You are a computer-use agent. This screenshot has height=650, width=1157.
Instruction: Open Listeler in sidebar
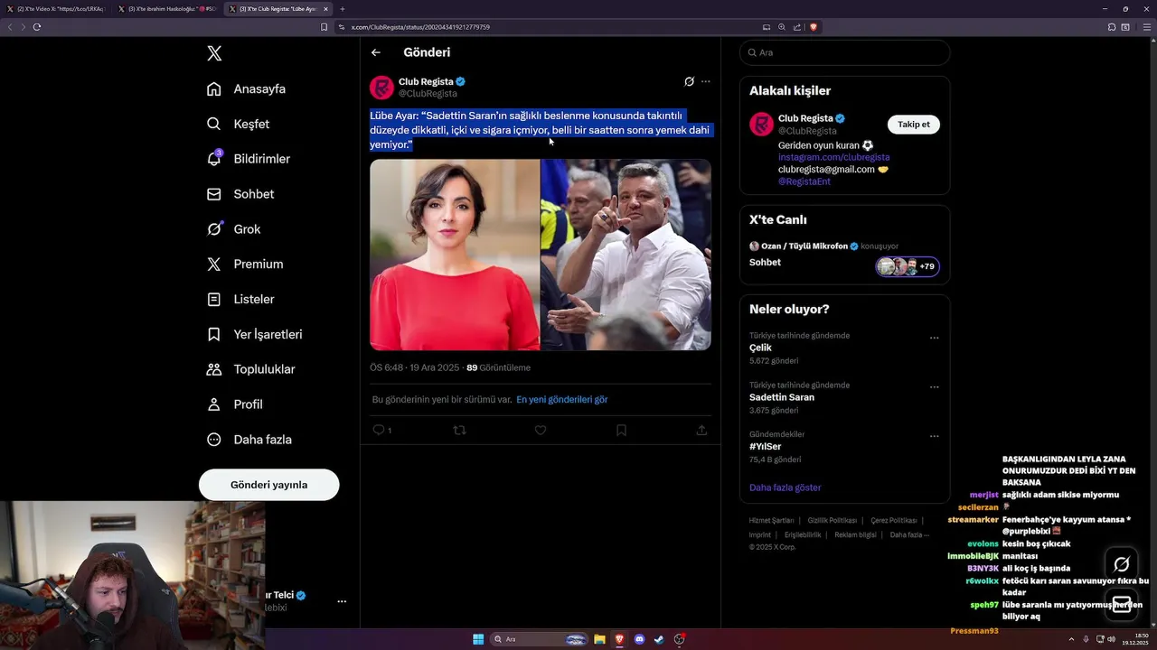tap(240, 299)
